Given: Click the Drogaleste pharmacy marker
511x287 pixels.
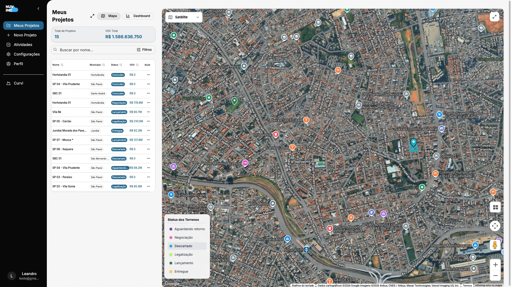Looking at the screenshot, I should coord(276,134).
